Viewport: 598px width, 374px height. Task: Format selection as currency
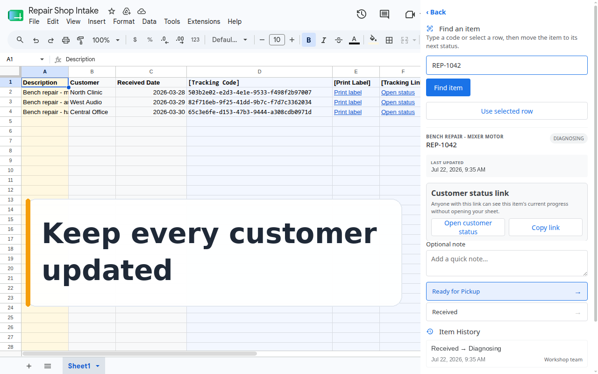pyautogui.click(x=135, y=40)
